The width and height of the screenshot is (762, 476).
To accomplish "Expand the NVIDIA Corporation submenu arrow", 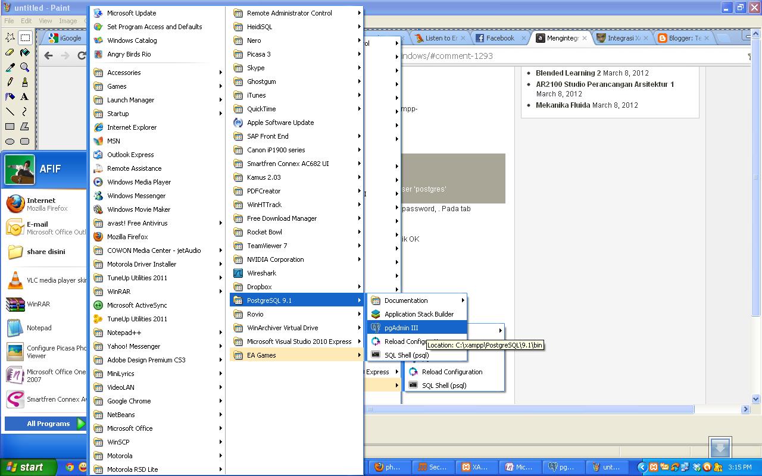I will (359, 259).
